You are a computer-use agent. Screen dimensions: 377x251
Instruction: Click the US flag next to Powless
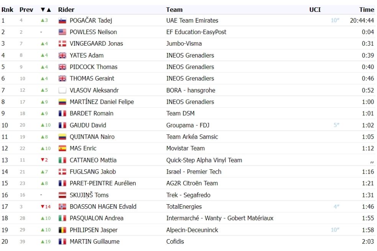(x=62, y=32)
